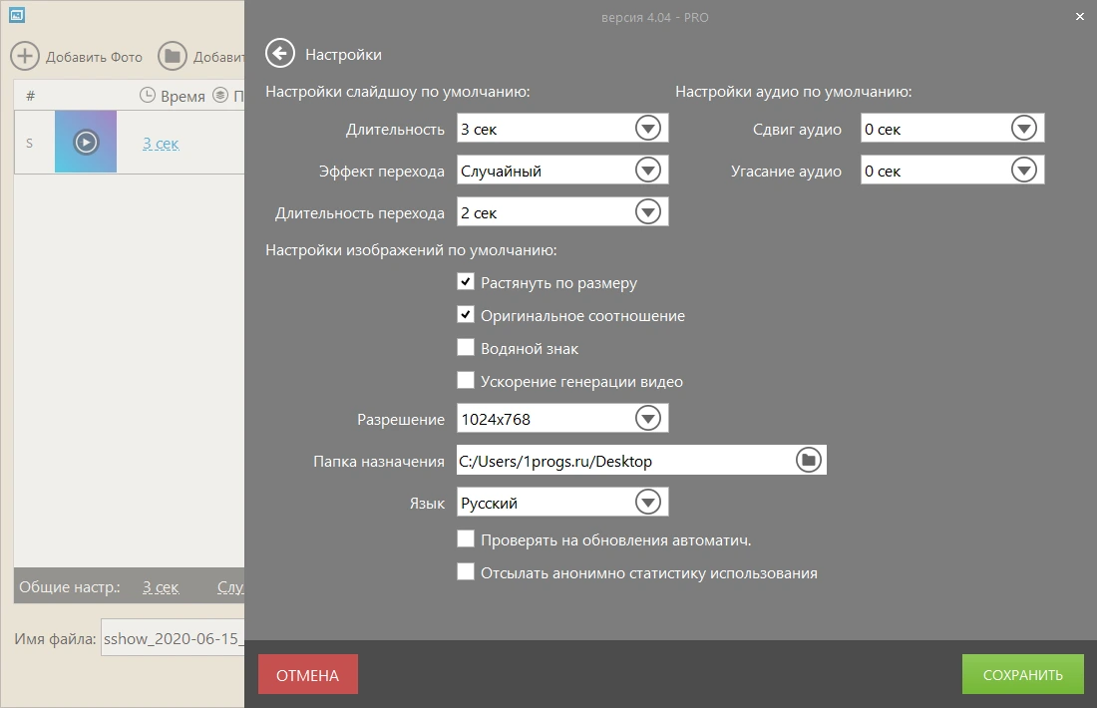Enable Ускорение генерации видео checkbox

(466, 380)
